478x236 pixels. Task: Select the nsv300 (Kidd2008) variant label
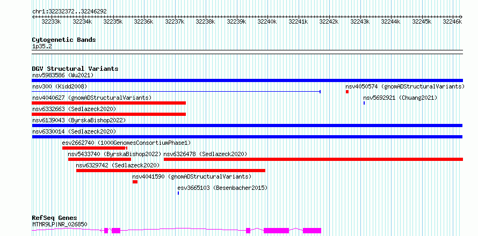(60, 86)
